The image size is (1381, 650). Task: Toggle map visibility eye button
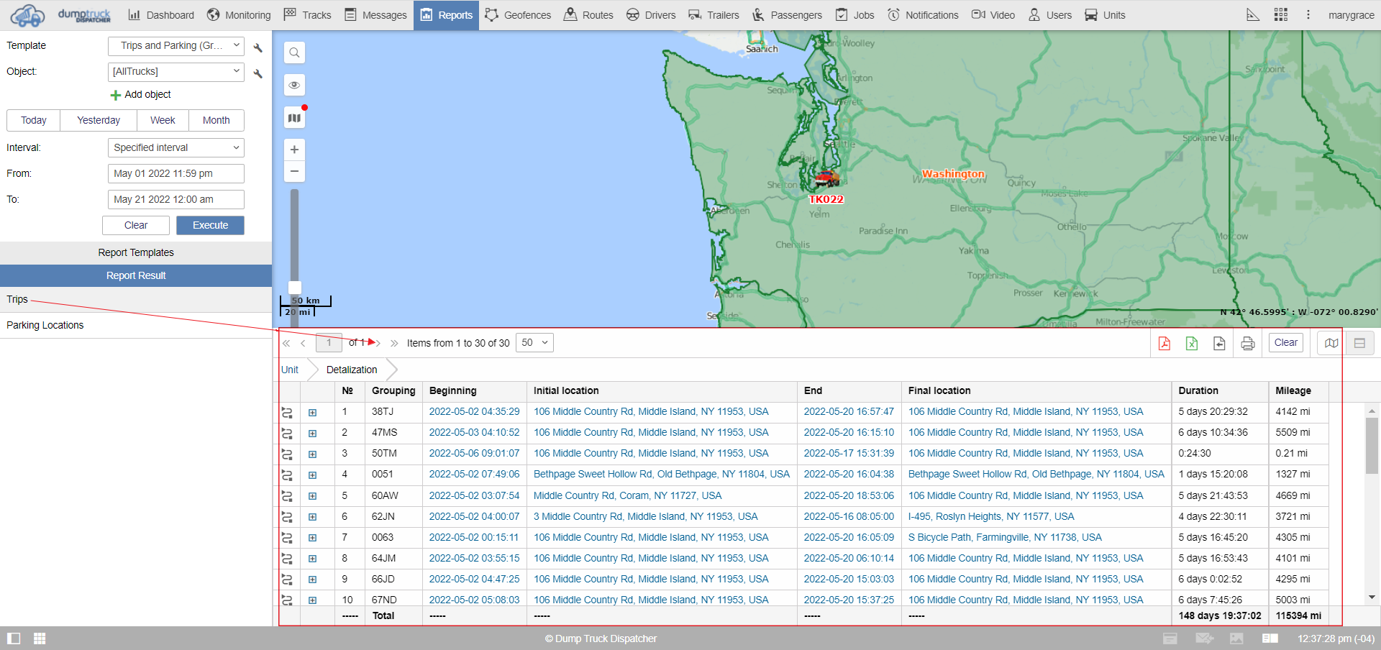(294, 85)
